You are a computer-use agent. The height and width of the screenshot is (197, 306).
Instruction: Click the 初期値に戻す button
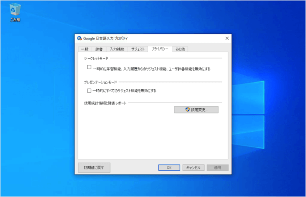click(x=94, y=167)
